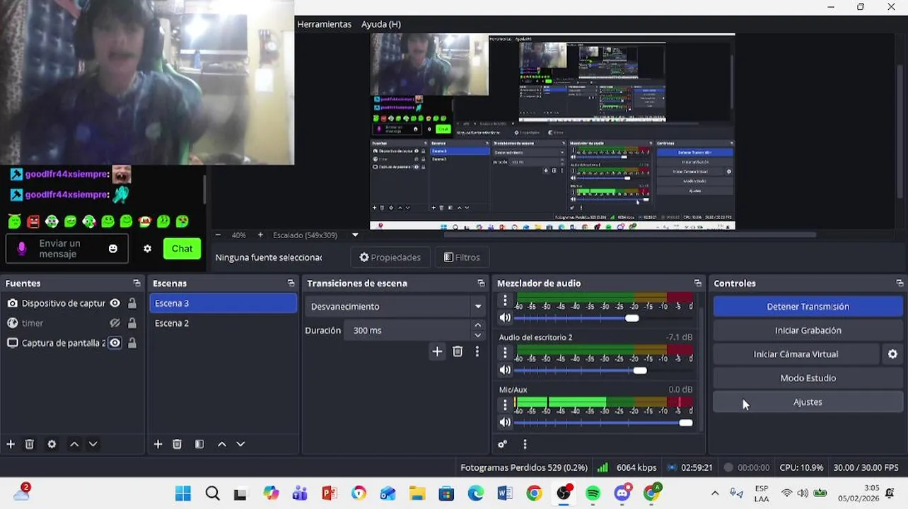Open emoji picker in chat message box

[x=113, y=249]
